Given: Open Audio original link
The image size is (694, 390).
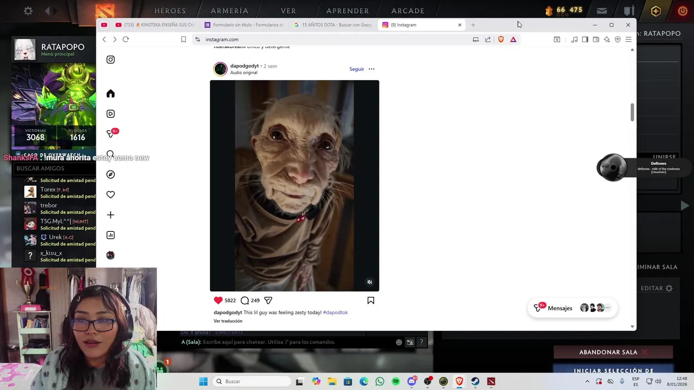Looking at the screenshot, I should [243, 73].
